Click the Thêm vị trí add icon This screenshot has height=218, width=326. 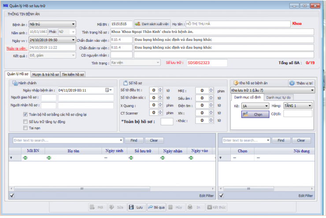click(292, 83)
